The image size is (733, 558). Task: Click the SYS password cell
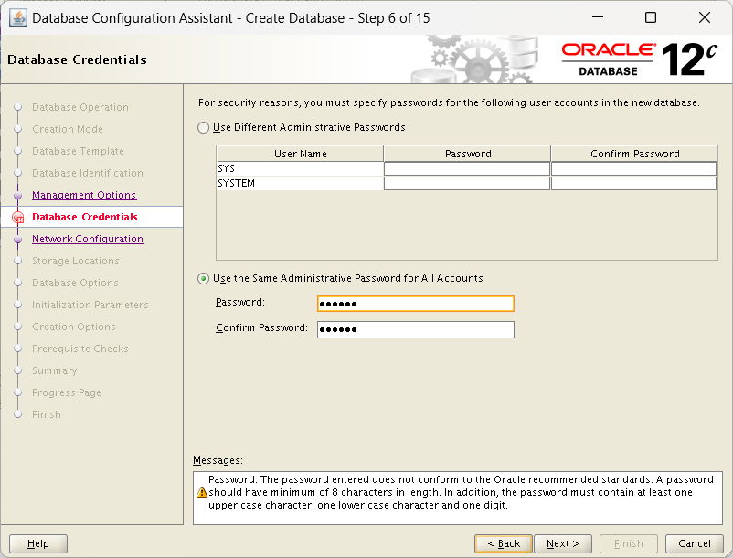point(466,168)
